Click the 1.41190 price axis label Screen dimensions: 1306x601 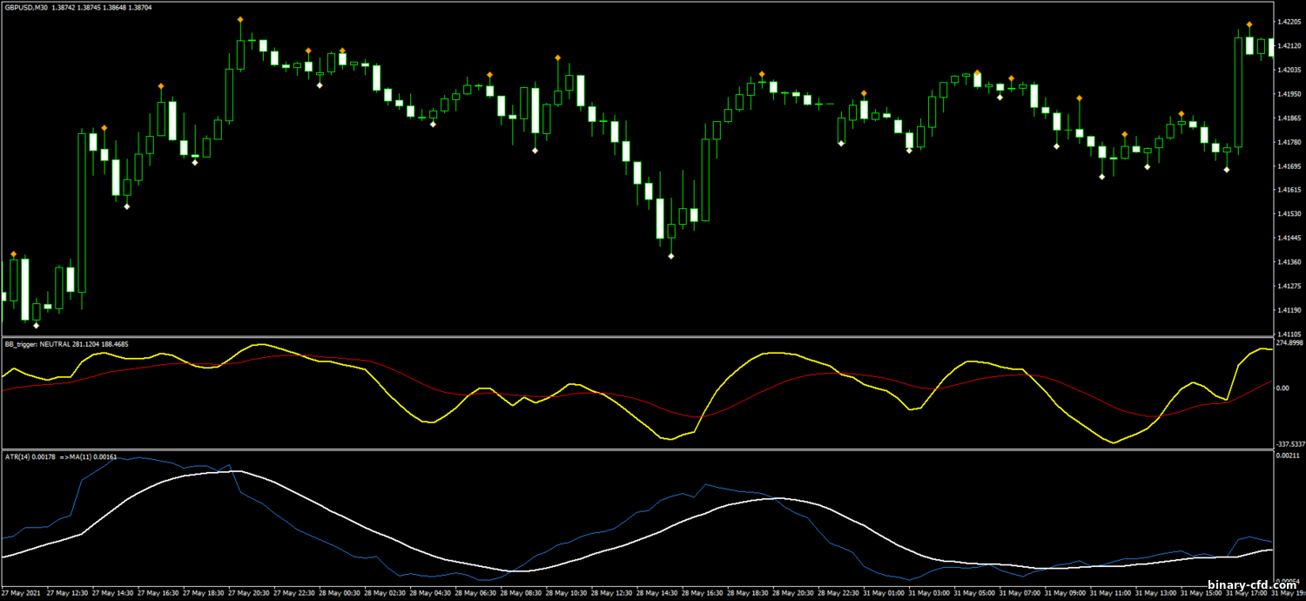(x=1290, y=310)
